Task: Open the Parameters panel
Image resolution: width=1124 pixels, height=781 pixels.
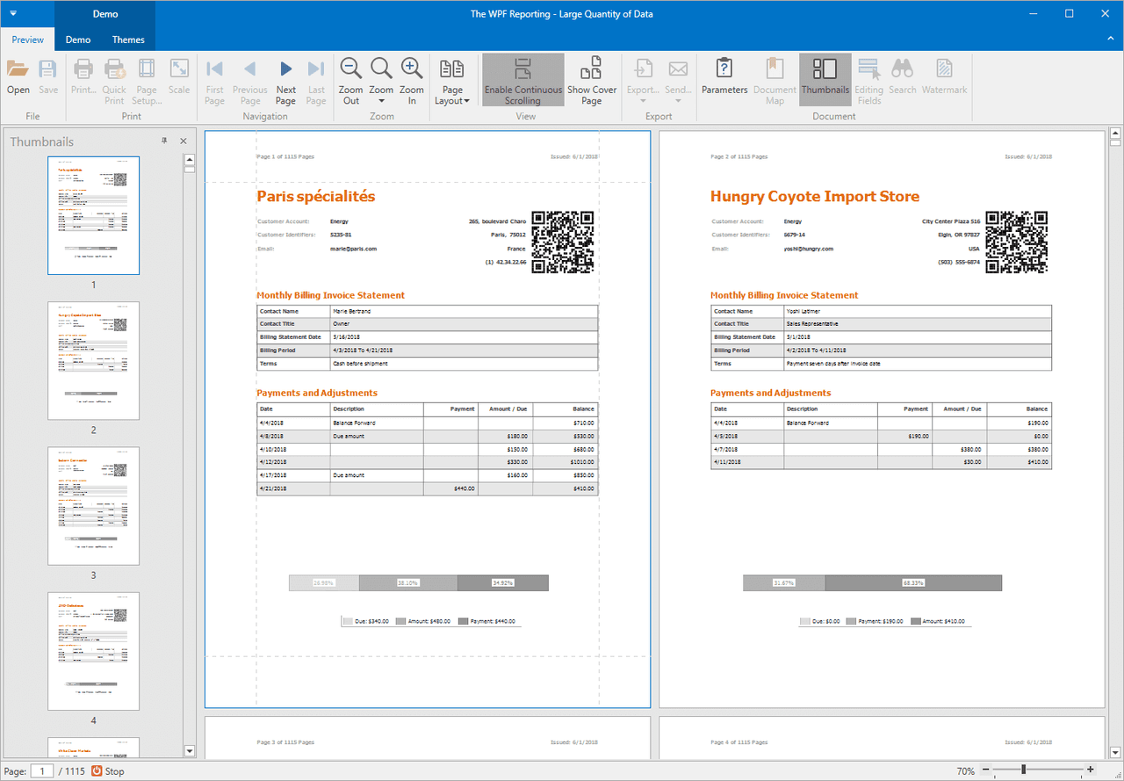Action: point(724,77)
